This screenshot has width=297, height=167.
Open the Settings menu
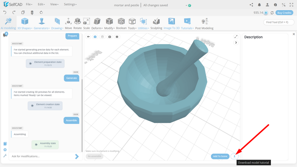[70, 4]
